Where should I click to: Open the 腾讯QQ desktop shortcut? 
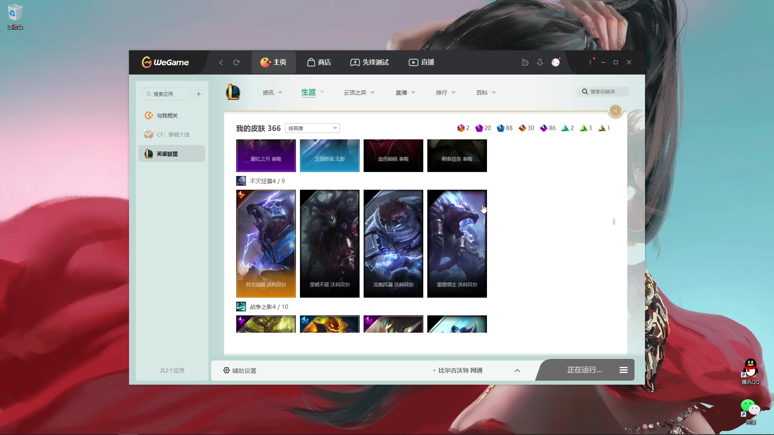pos(751,371)
